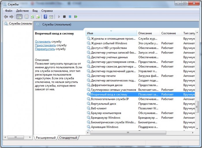The image size is (202, 148).
Task: Open the Properties toolbar icon
Action: pos(27,17)
